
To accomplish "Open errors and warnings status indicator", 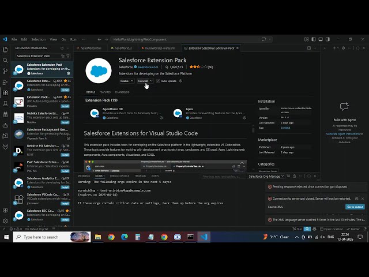I will (16, 229).
